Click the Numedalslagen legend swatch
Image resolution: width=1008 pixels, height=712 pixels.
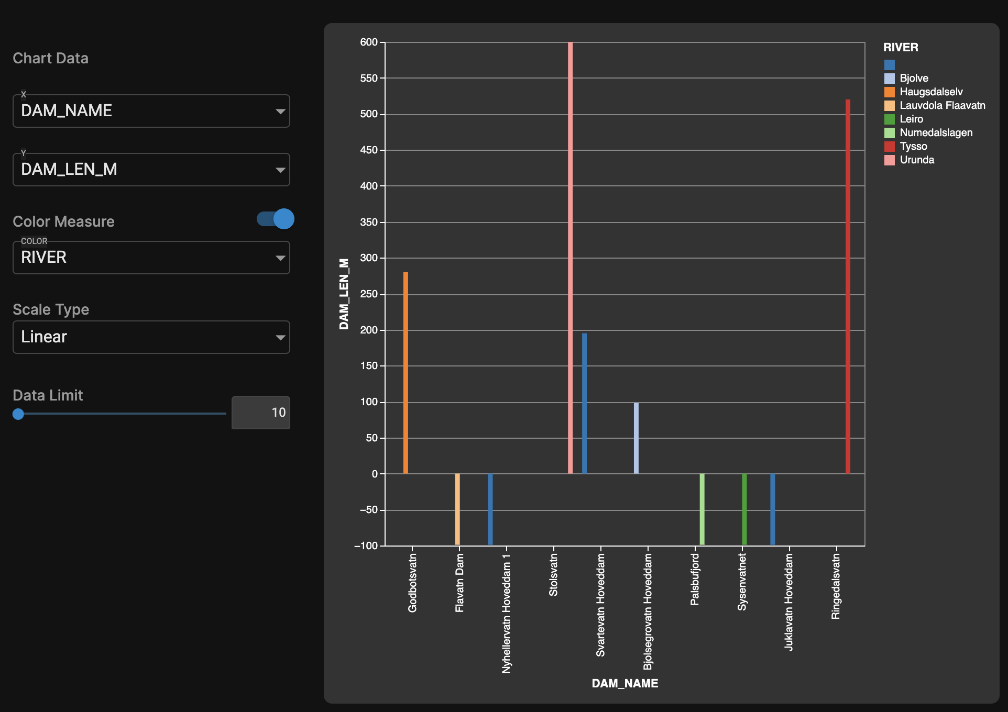889,132
